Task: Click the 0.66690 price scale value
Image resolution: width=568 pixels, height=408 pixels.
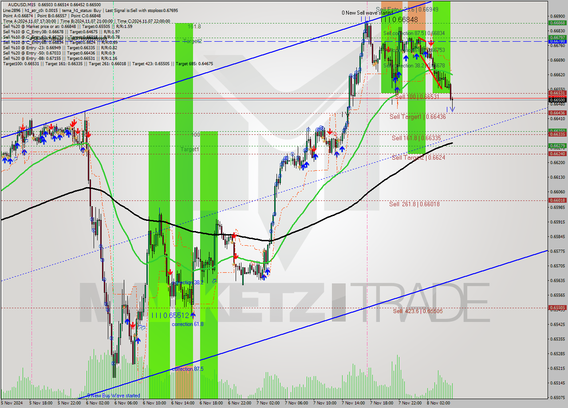Action: click(557, 59)
